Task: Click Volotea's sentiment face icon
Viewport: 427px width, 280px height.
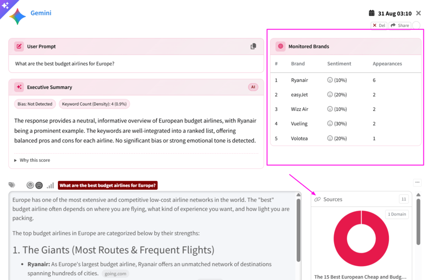Action: [330, 138]
